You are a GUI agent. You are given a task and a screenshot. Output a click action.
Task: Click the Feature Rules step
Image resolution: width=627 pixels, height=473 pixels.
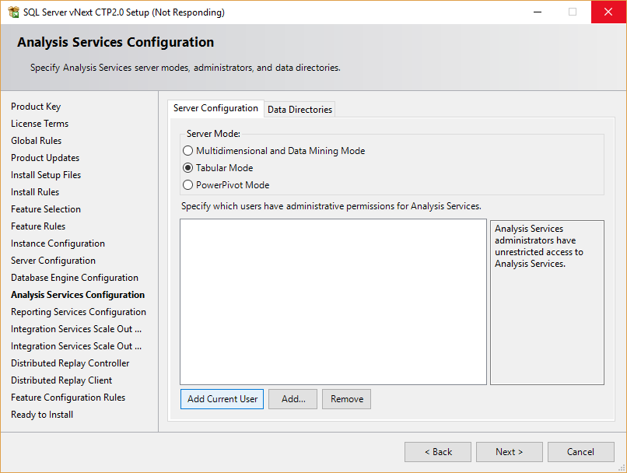point(38,226)
